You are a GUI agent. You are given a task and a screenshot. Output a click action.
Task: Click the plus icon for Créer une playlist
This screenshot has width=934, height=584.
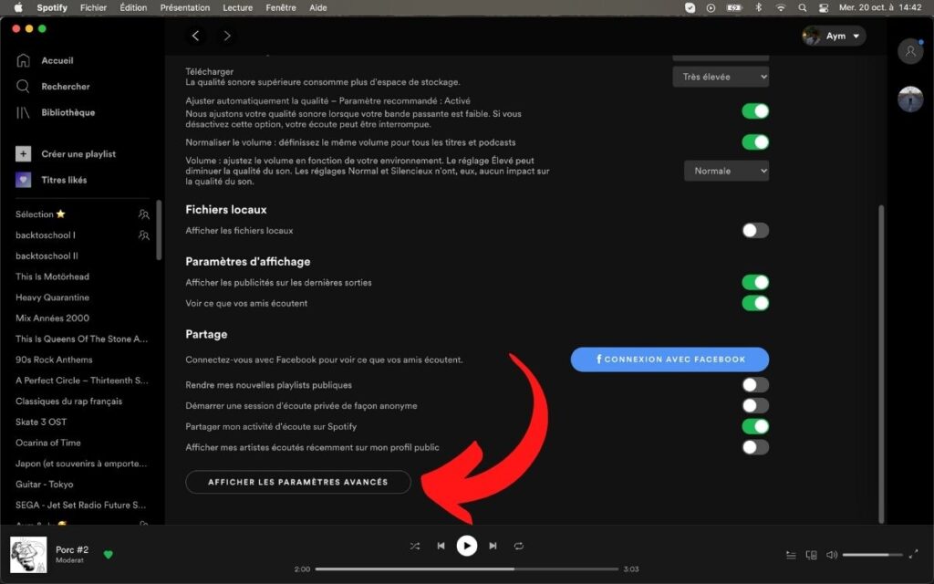tap(23, 153)
